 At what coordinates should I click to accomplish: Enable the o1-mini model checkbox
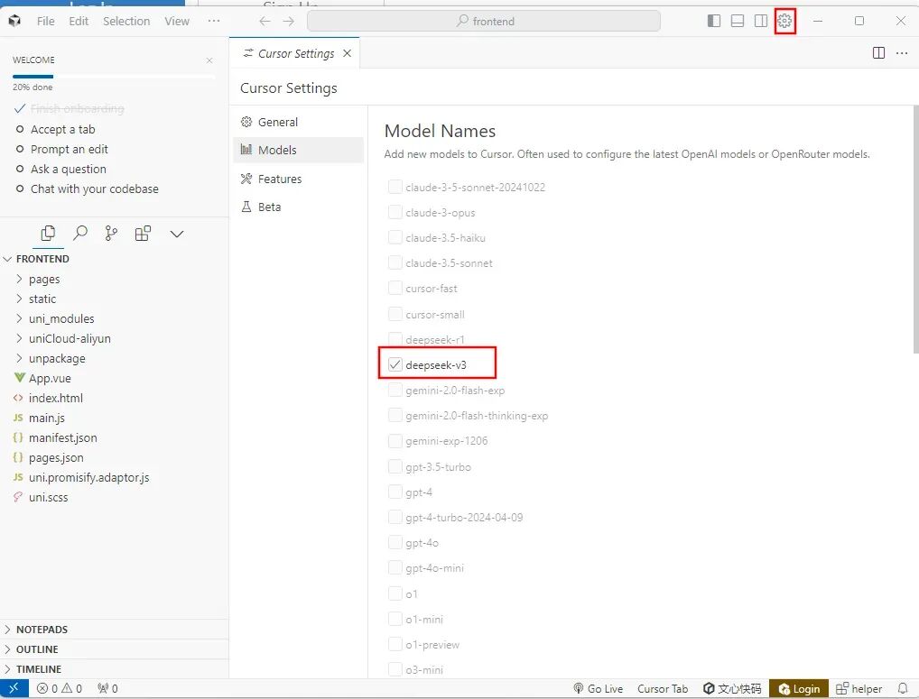[395, 619]
